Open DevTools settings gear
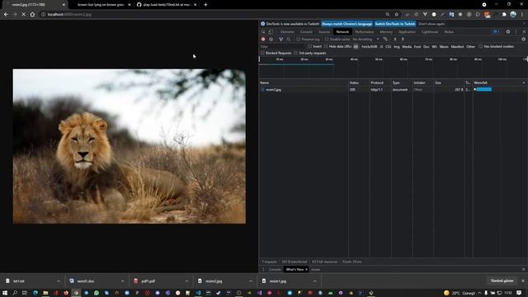This screenshot has width=528, height=297. pos(508,31)
